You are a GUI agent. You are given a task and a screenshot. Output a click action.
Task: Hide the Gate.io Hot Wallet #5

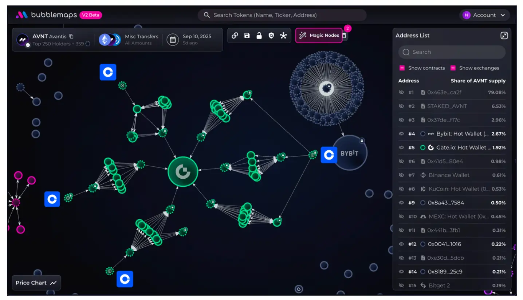coord(401,147)
